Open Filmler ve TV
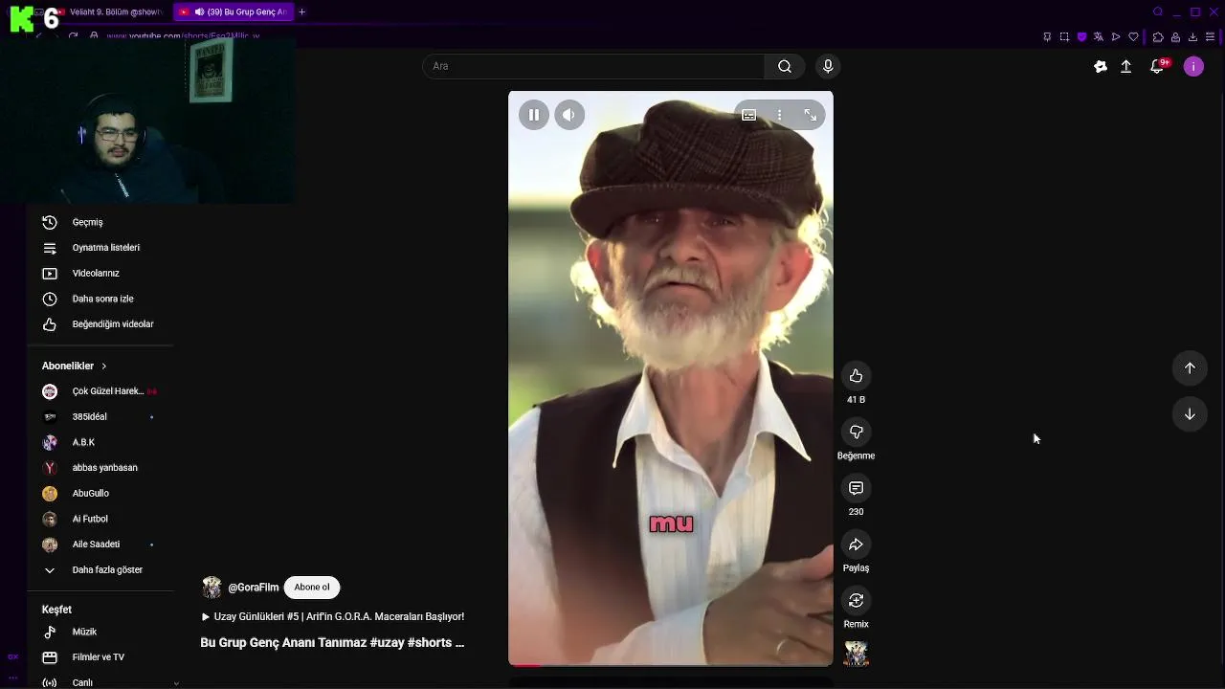The height and width of the screenshot is (689, 1225). click(x=100, y=657)
